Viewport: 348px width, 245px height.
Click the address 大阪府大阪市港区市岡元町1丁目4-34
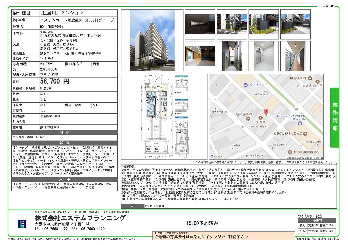(x=71, y=35)
